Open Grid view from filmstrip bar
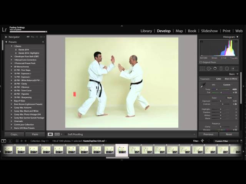Viewport: 246px width, 184px height. click(x=17, y=141)
